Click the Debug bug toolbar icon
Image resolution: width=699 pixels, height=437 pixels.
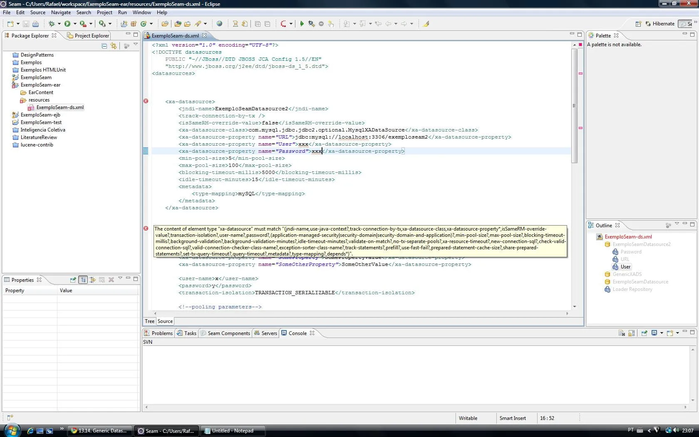pos(52,24)
